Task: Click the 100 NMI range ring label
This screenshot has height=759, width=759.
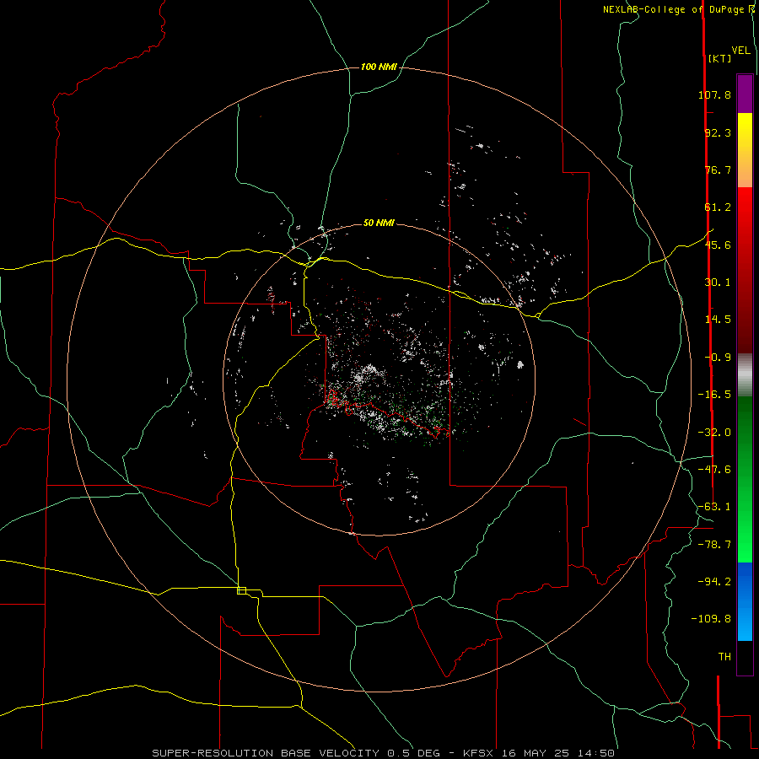Action: pos(379,67)
